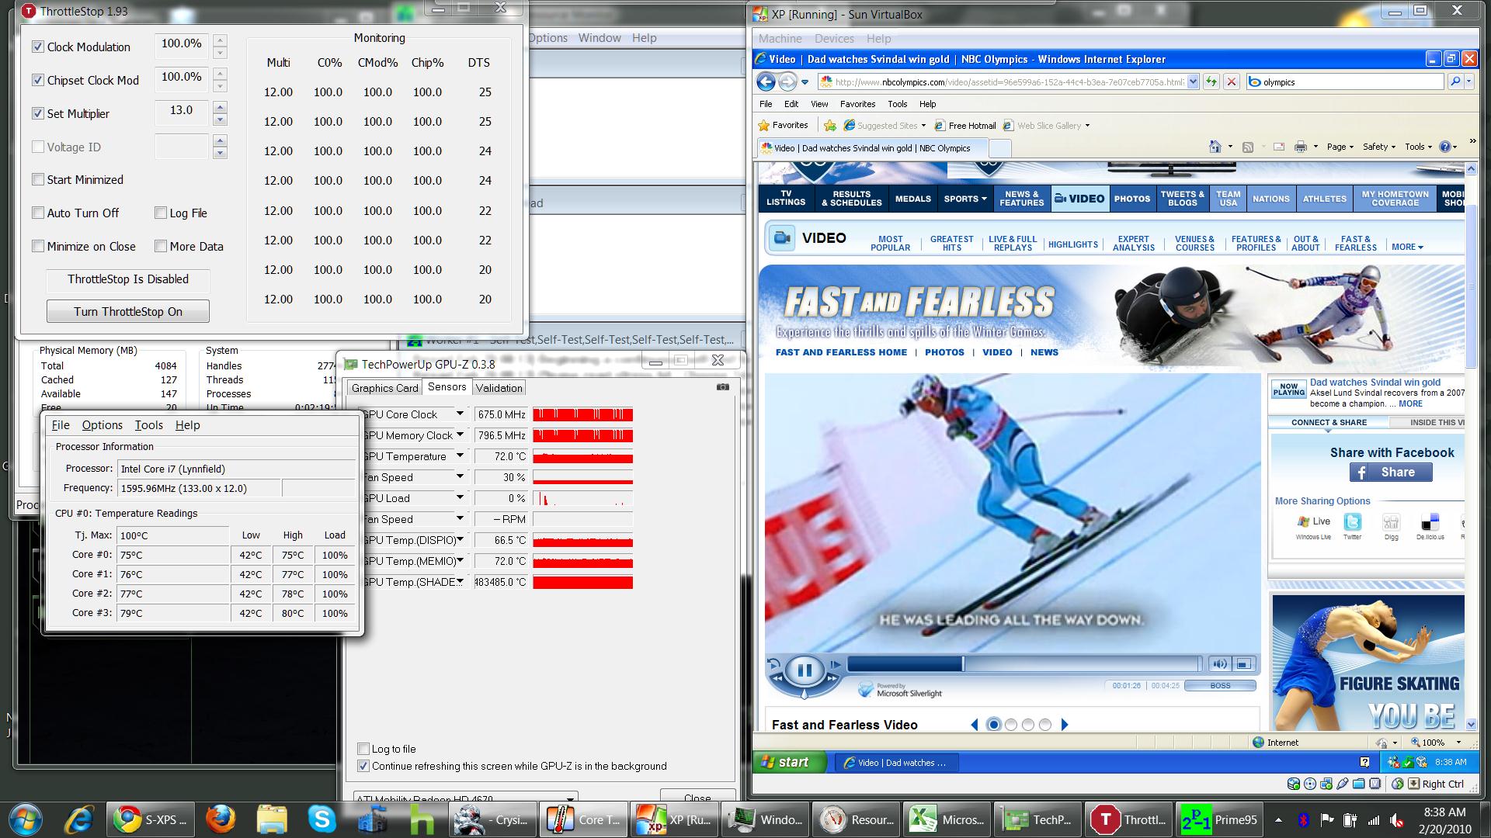Expand SPORTS navigation dropdown
This screenshot has width=1491, height=838.
[964, 199]
